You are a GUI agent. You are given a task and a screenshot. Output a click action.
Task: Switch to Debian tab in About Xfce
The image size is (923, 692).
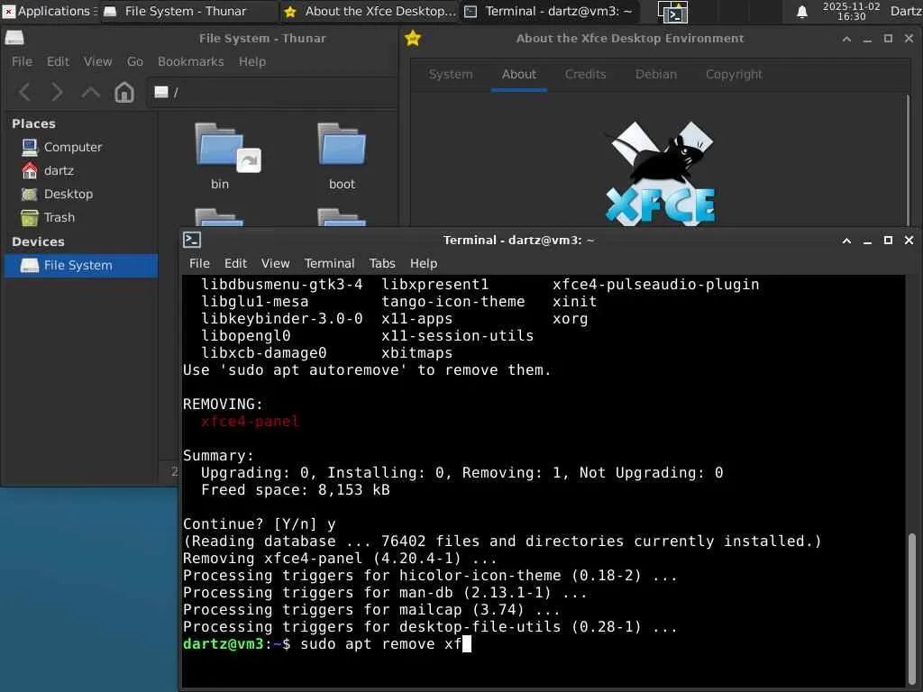click(656, 75)
